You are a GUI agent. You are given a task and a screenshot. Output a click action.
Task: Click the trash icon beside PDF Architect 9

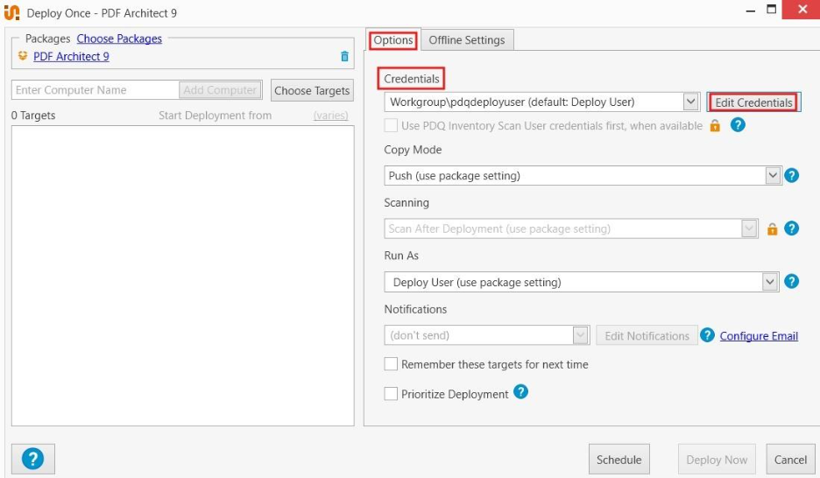[344, 56]
